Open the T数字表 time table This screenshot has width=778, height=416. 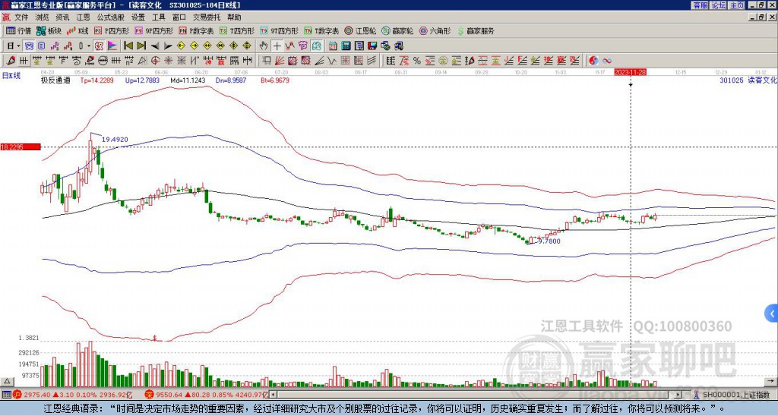coord(321,30)
